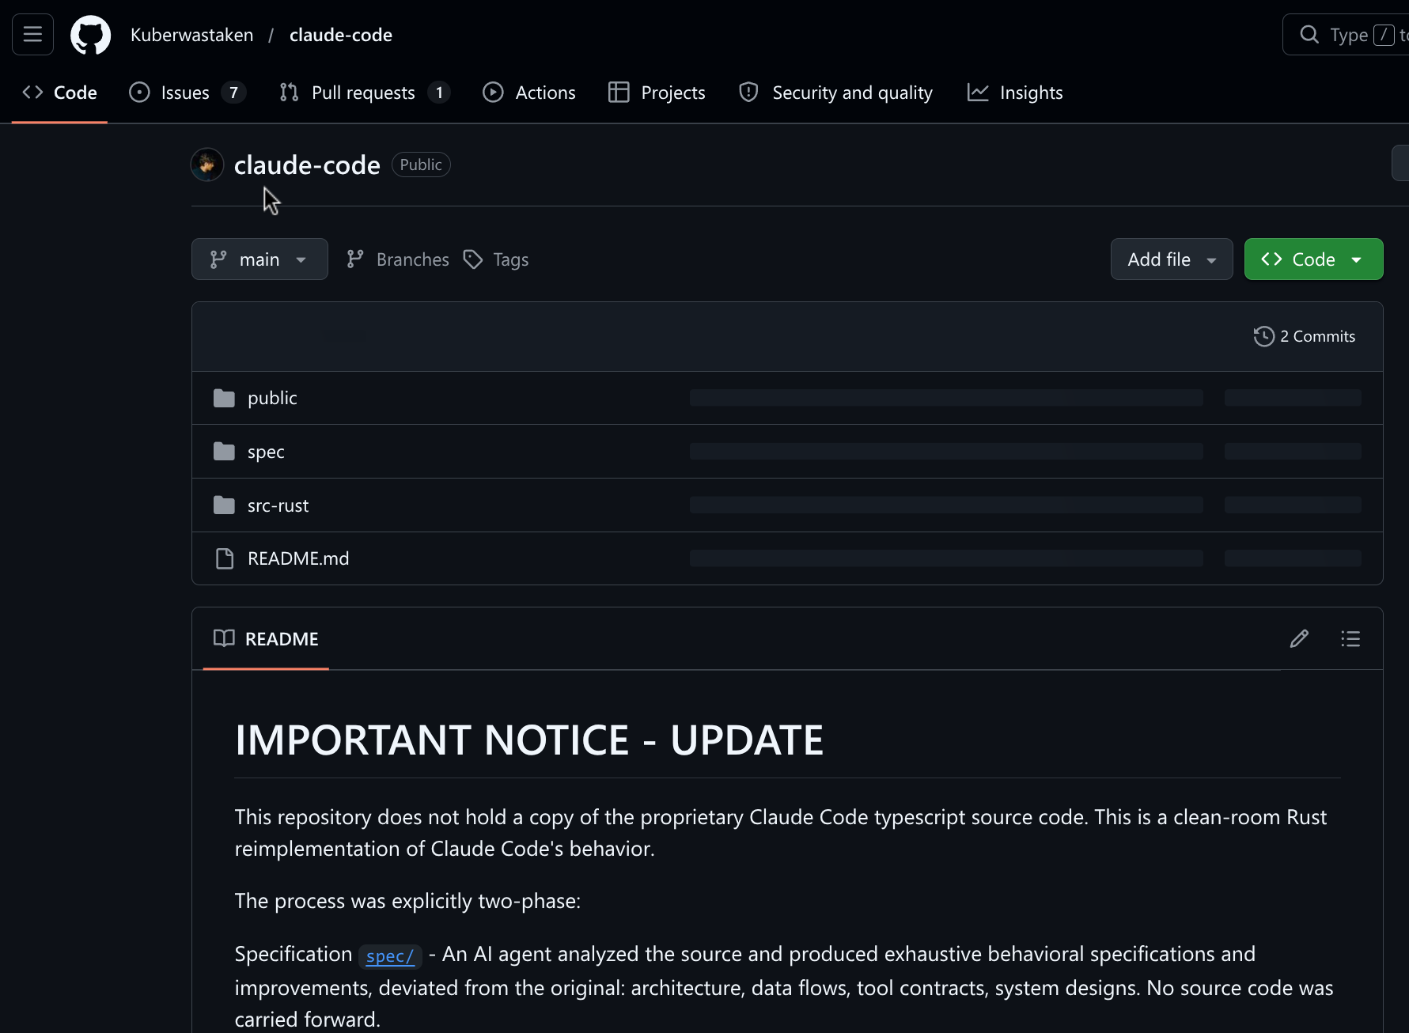Click the Actions play icon

coord(493,93)
